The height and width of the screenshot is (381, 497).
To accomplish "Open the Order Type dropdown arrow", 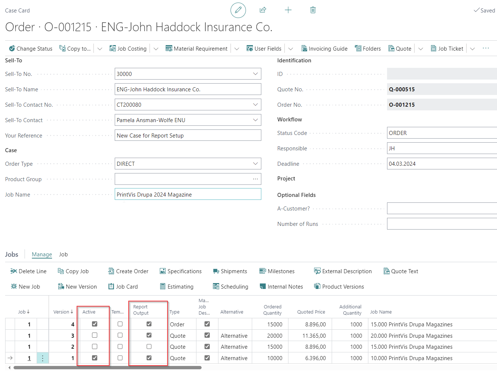I will 255,164.
